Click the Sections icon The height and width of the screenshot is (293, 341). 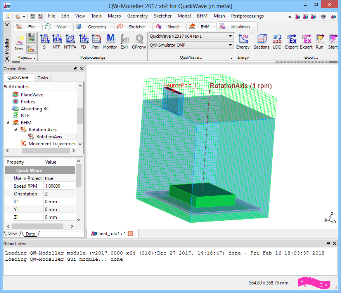[261, 41]
